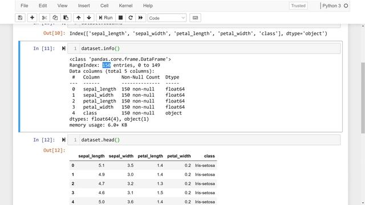
Task: Click the highlighted 150 in RangeIndex line
Action: (107, 65)
